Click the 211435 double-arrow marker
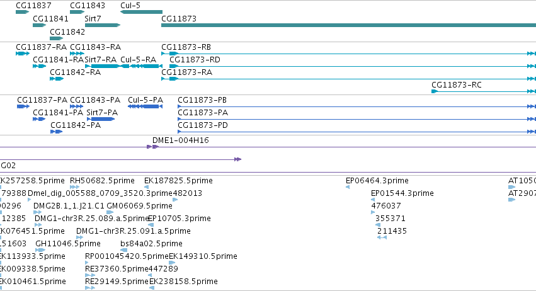This screenshot has height=291, width=536. (382, 237)
